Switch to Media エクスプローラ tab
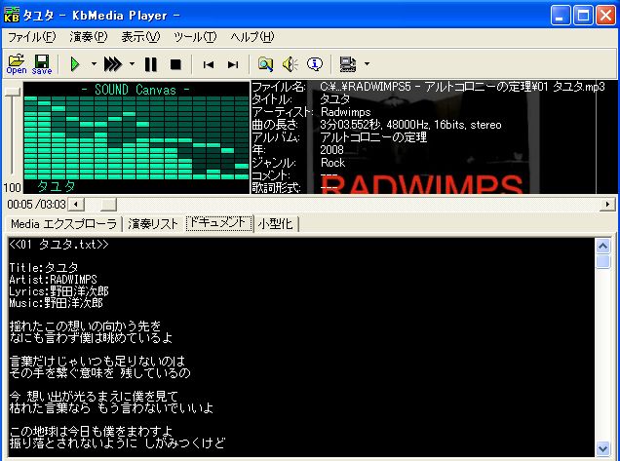This screenshot has height=461, width=620. pos(64,224)
